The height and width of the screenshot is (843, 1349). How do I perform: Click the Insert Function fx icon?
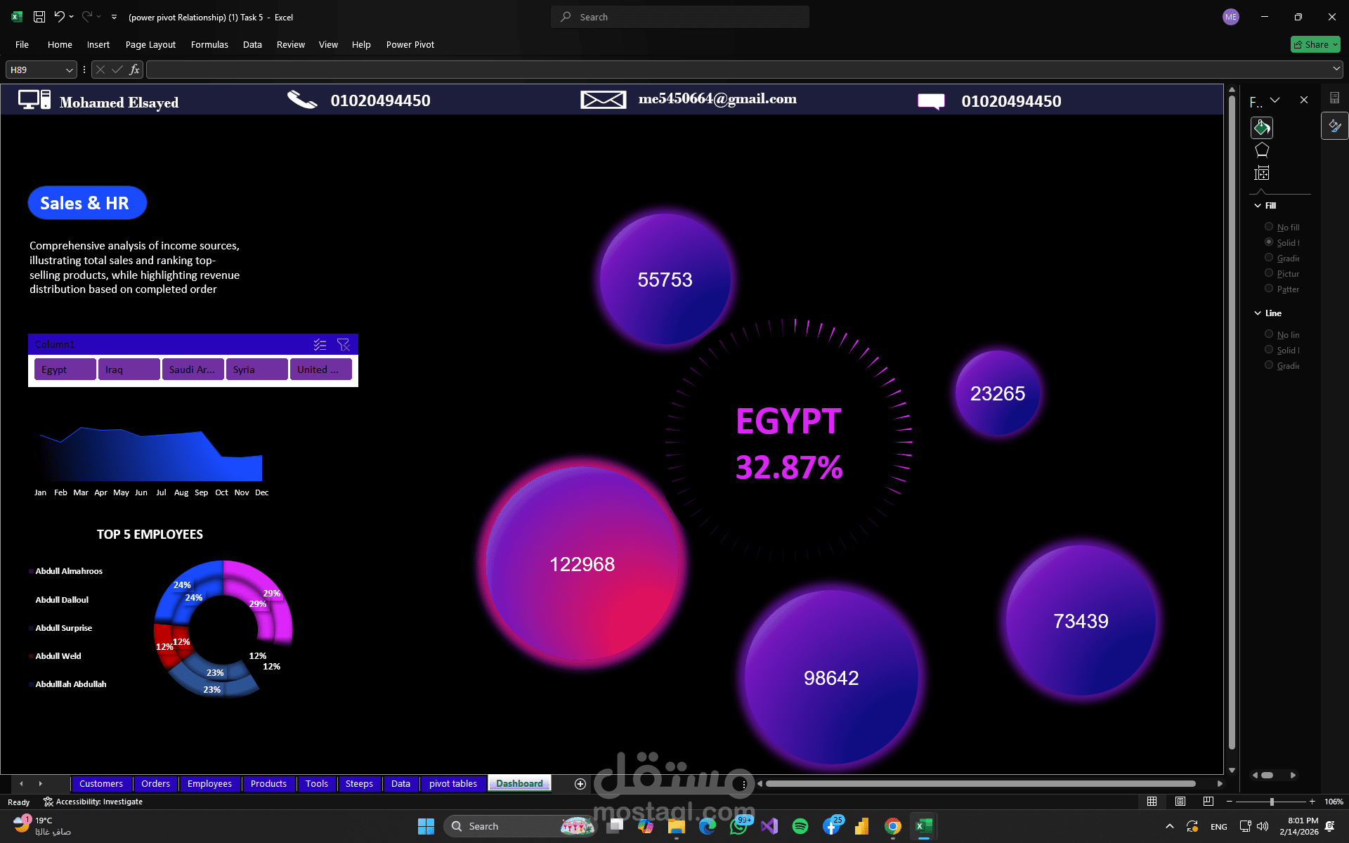[x=134, y=70]
